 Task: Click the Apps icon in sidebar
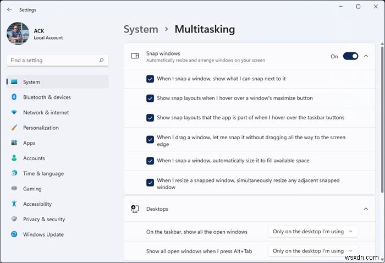[x=14, y=143]
